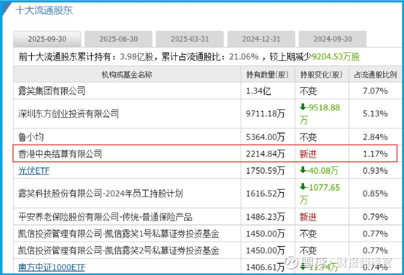Click the 1.17% ratio cell
The width and height of the screenshot is (404, 275).
point(376,154)
